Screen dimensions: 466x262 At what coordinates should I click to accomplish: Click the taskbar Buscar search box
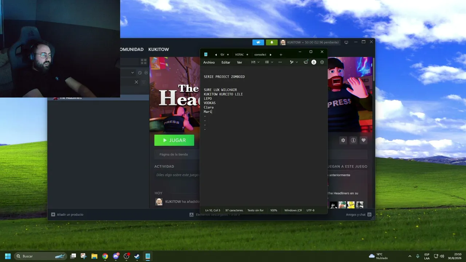[x=40, y=256]
